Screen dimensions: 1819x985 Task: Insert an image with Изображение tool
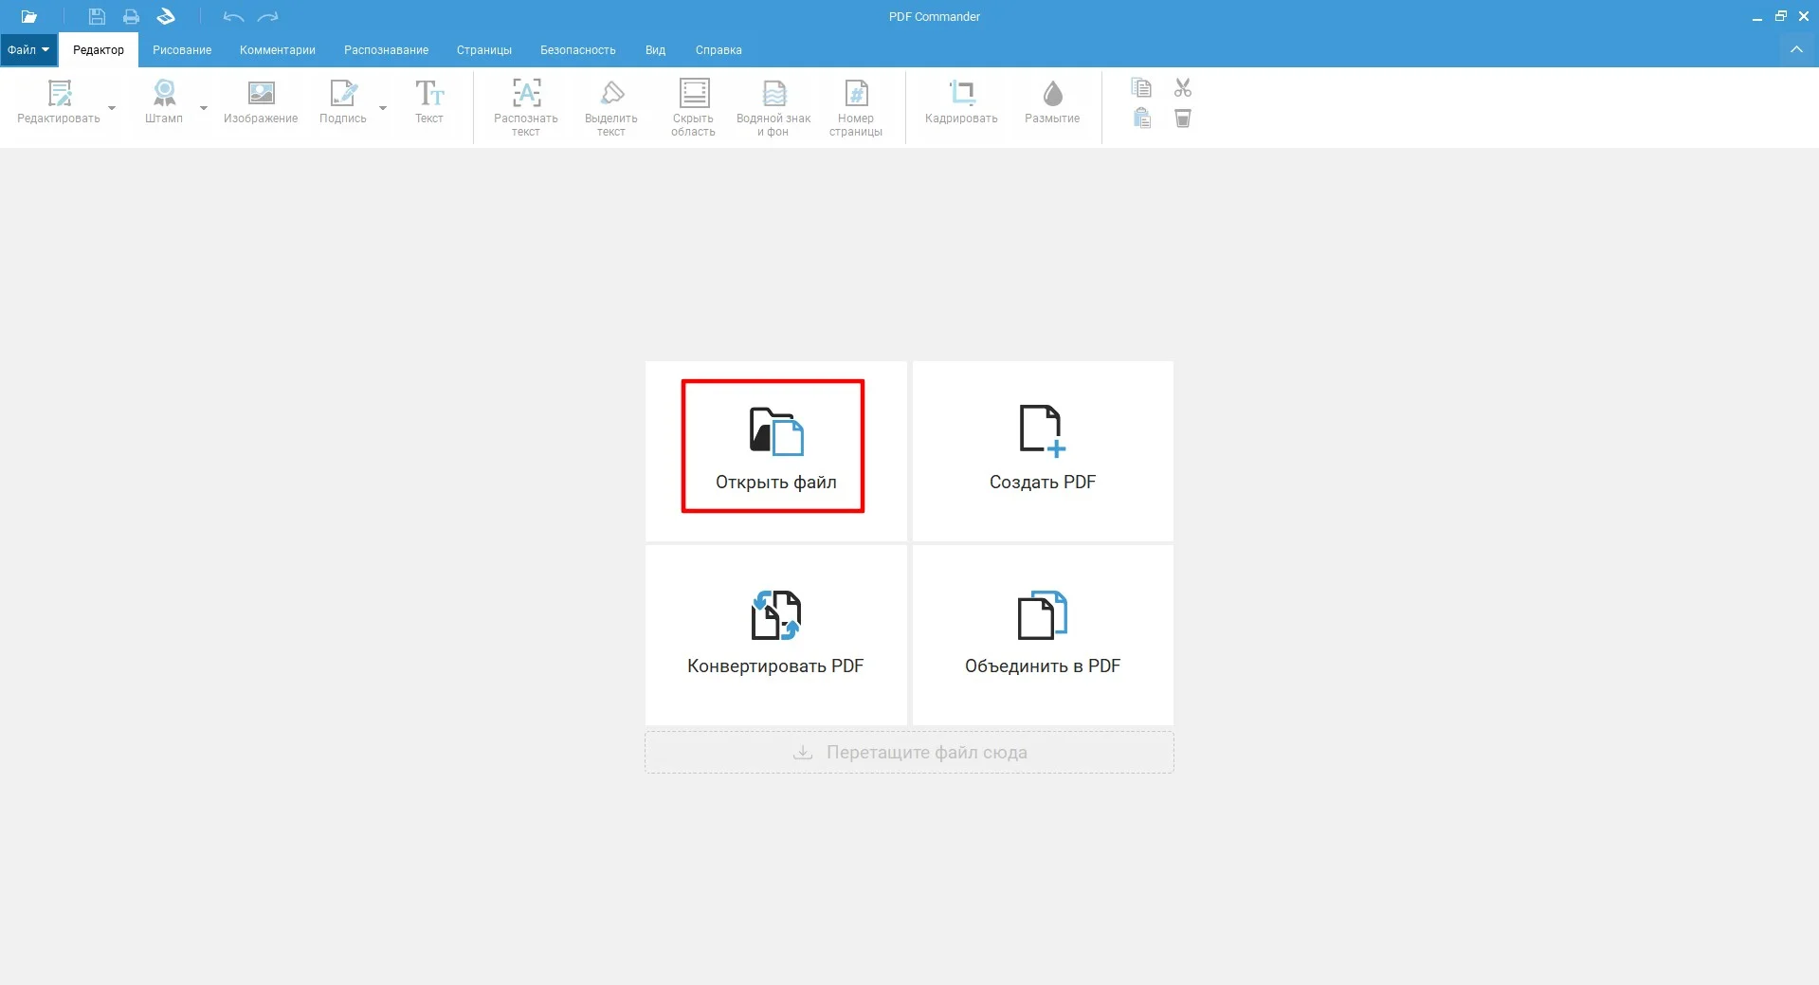click(x=261, y=102)
